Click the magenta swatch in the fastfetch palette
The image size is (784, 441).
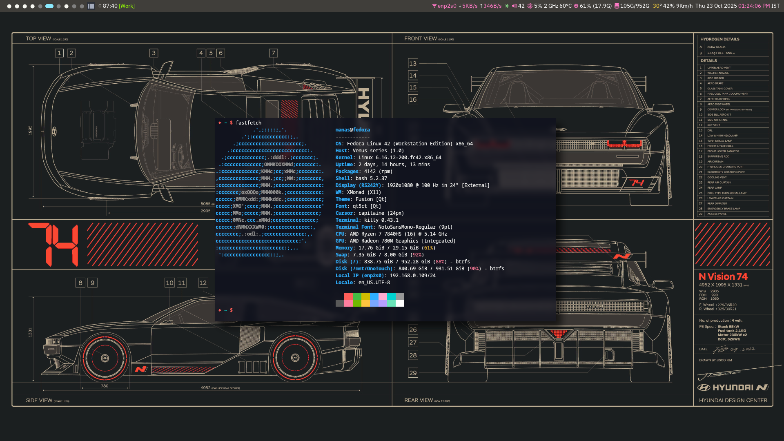click(x=382, y=296)
